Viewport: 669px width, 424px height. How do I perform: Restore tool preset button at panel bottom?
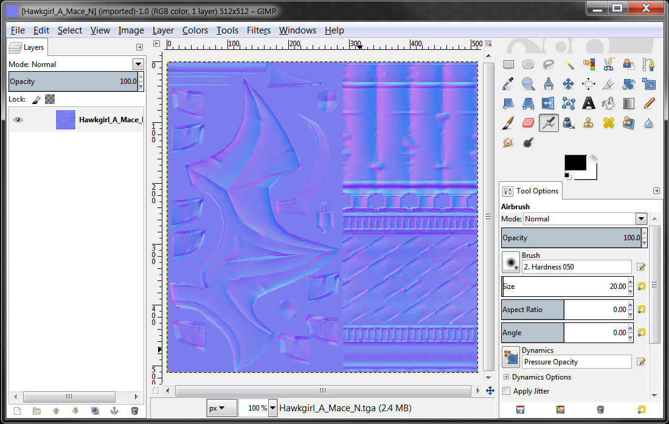[x=560, y=410]
